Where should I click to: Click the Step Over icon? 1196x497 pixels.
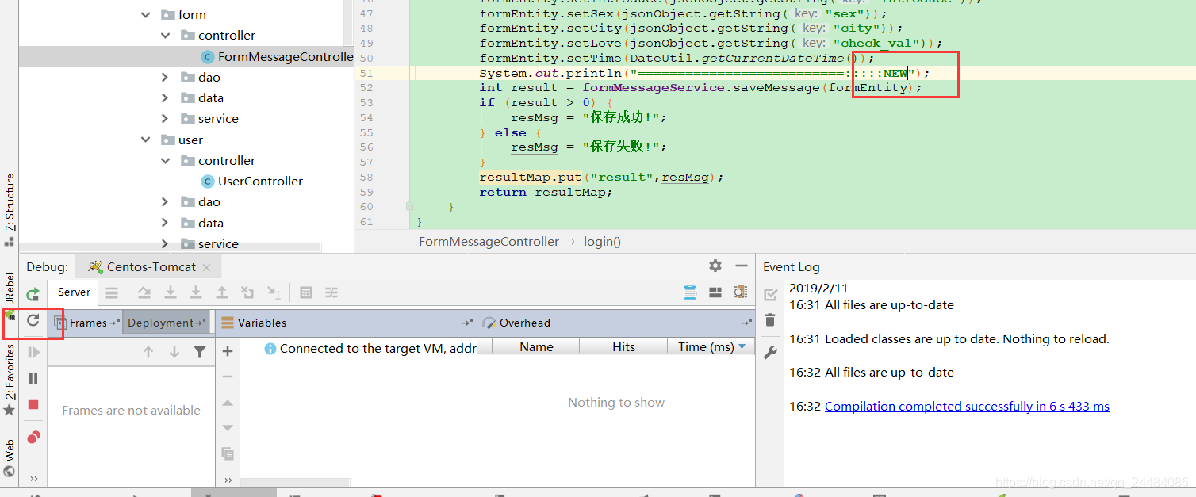coord(144,292)
